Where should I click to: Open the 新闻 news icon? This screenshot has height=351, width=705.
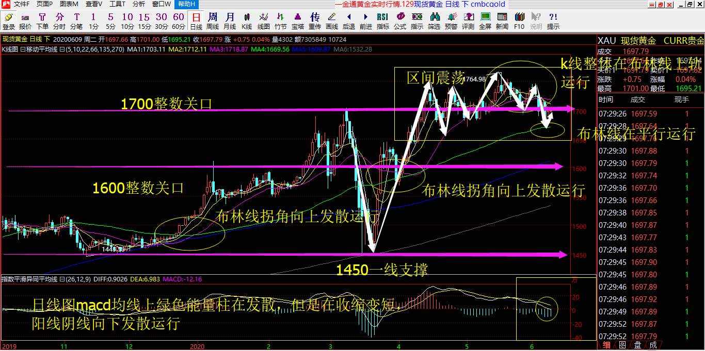(502, 21)
